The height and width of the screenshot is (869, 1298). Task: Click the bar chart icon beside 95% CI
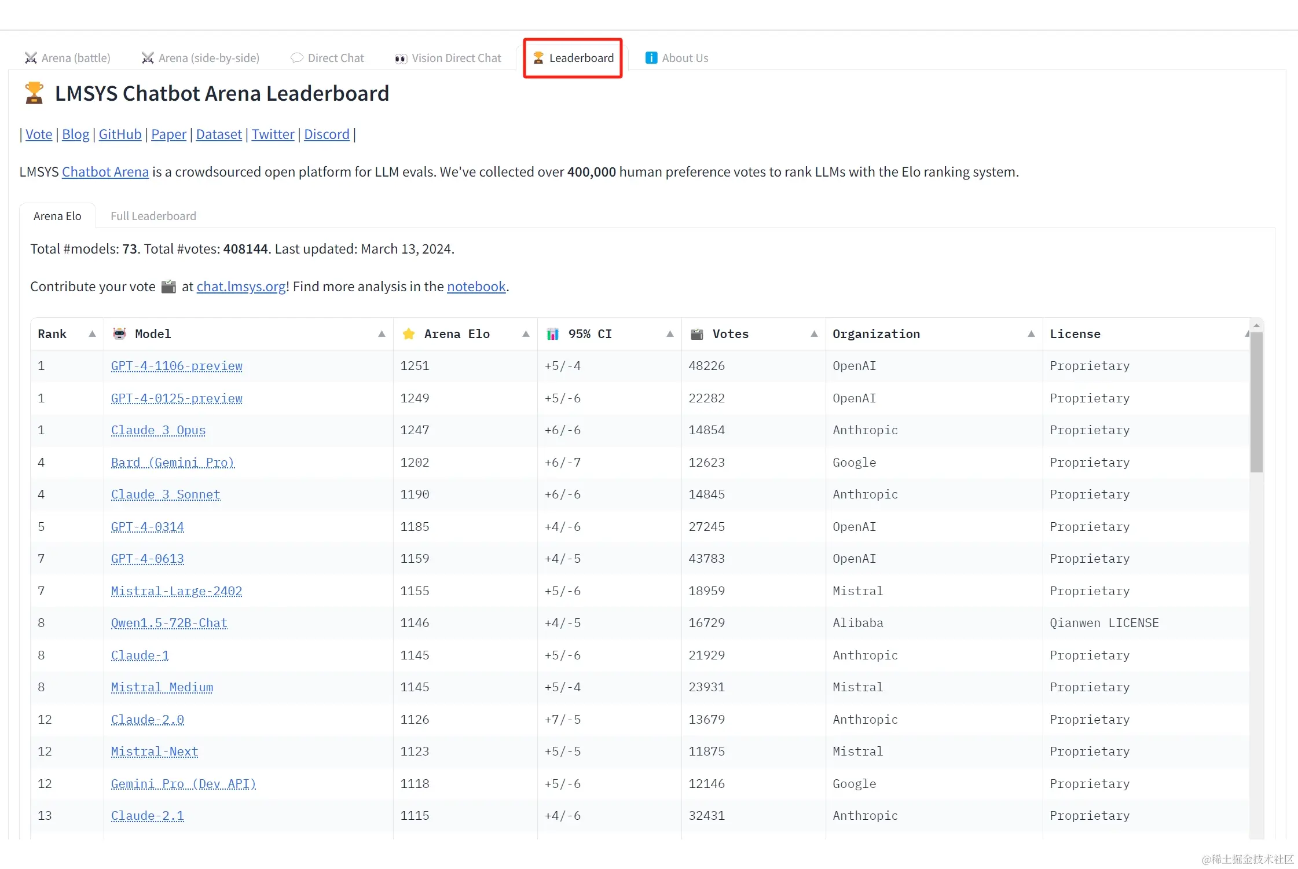click(553, 333)
